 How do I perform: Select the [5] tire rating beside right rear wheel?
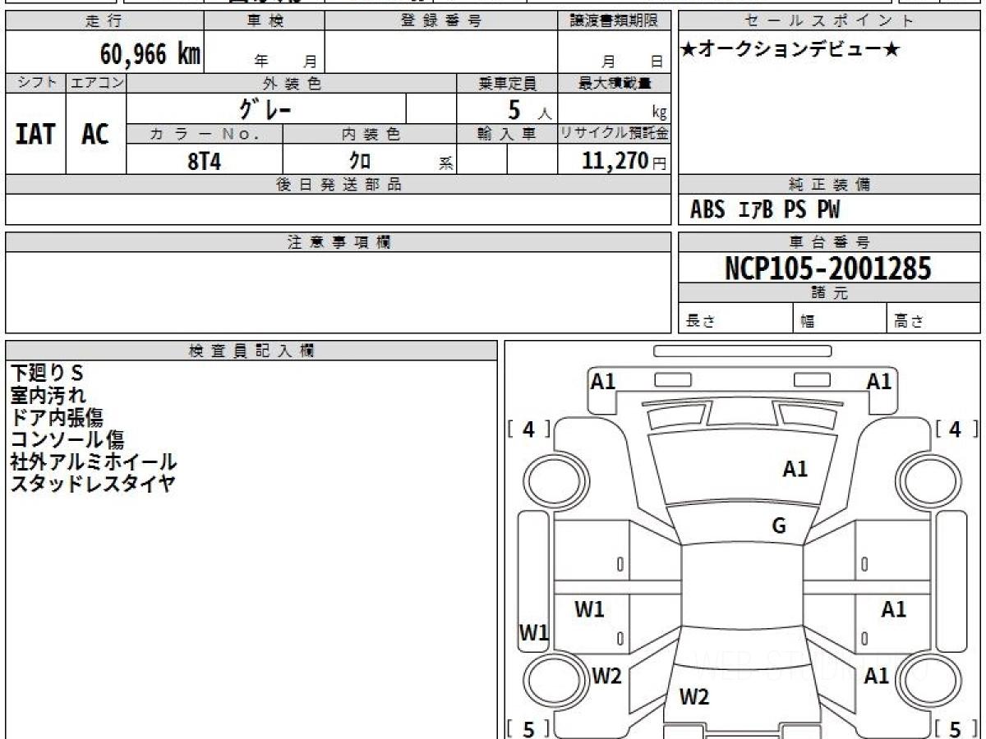point(957,728)
